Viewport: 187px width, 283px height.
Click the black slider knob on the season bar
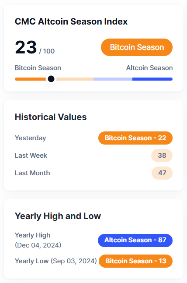[51, 79]
